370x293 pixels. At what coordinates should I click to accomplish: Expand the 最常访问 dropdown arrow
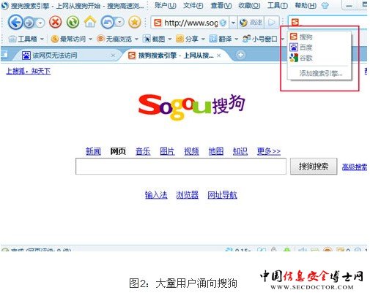(90, 39)
